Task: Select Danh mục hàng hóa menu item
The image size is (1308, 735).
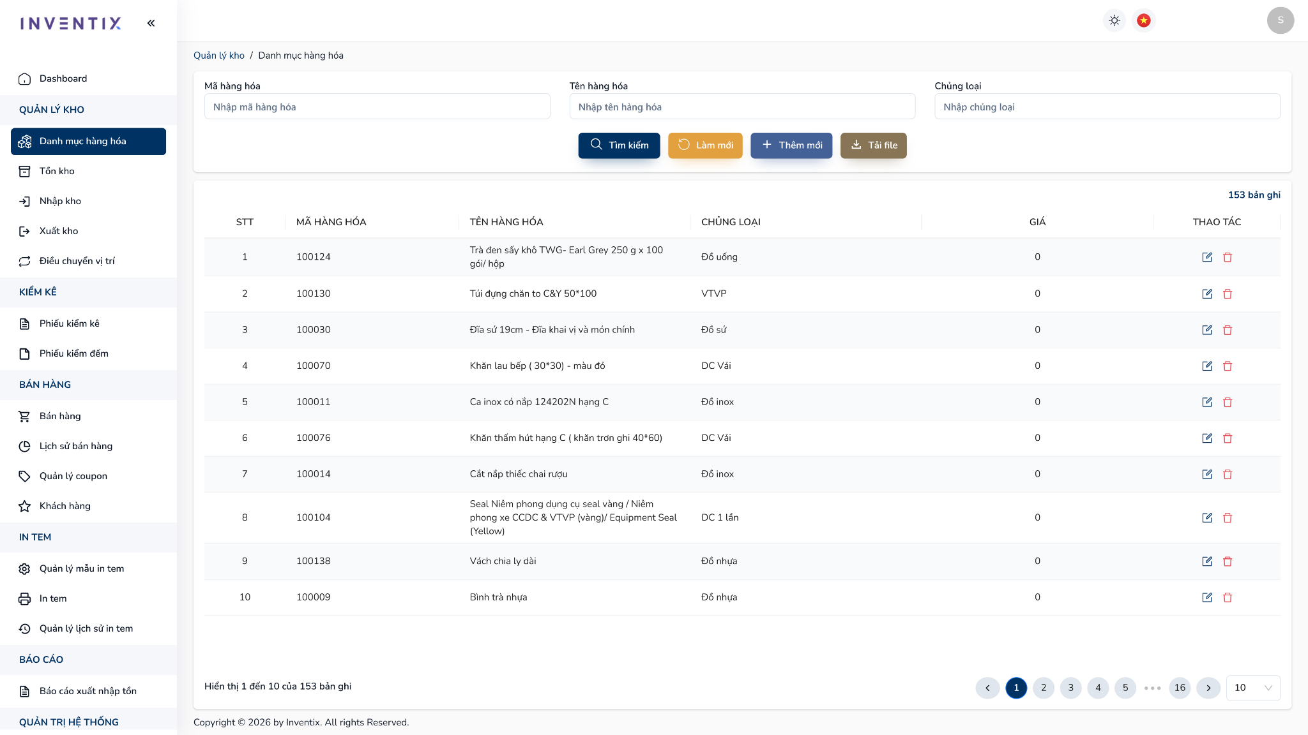Action: point(88,141)
